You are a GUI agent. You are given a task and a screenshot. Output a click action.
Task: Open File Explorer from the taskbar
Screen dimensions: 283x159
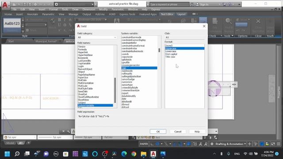143,154
